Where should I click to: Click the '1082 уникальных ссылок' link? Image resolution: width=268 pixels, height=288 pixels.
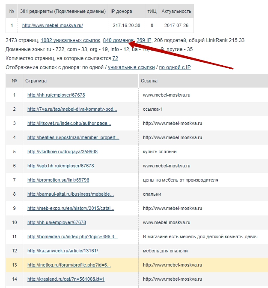71,40
